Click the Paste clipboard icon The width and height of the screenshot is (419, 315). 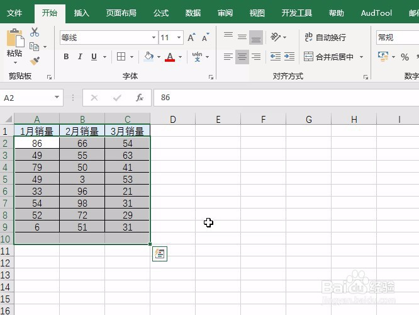tap(15, 38)
